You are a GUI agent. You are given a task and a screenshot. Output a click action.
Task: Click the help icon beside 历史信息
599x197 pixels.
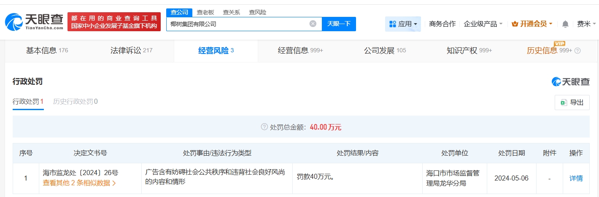577,51
